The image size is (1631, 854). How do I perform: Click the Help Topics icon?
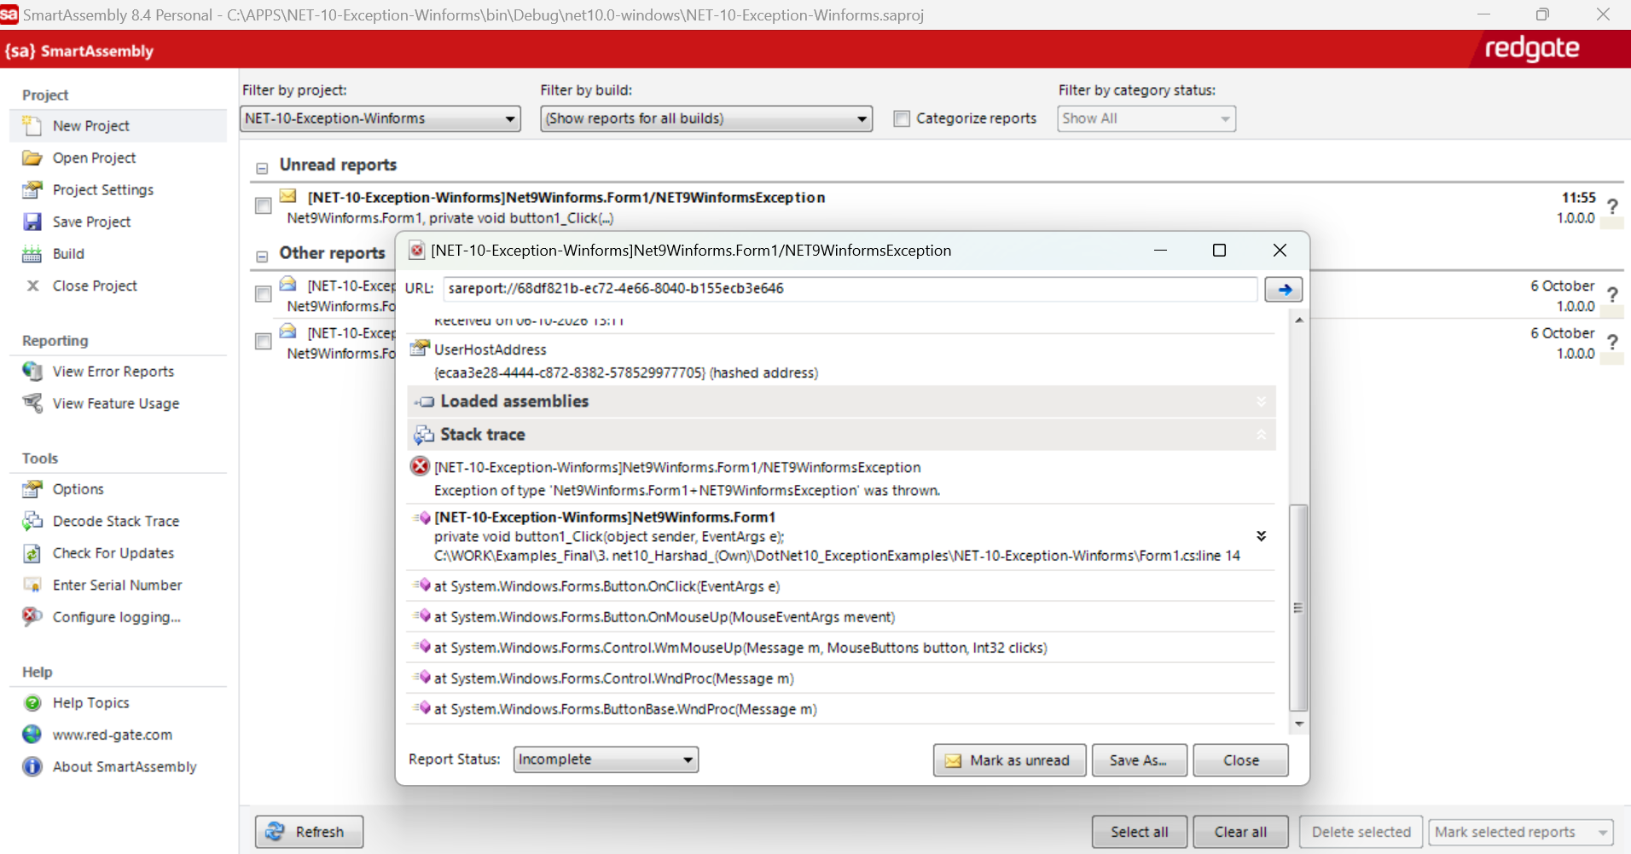[x=32, y=703]
